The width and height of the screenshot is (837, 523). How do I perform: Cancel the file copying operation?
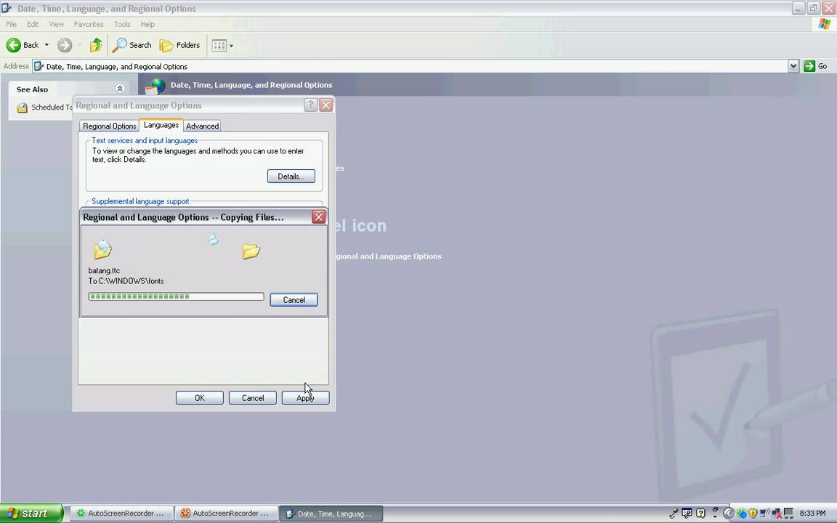(294, 300)
